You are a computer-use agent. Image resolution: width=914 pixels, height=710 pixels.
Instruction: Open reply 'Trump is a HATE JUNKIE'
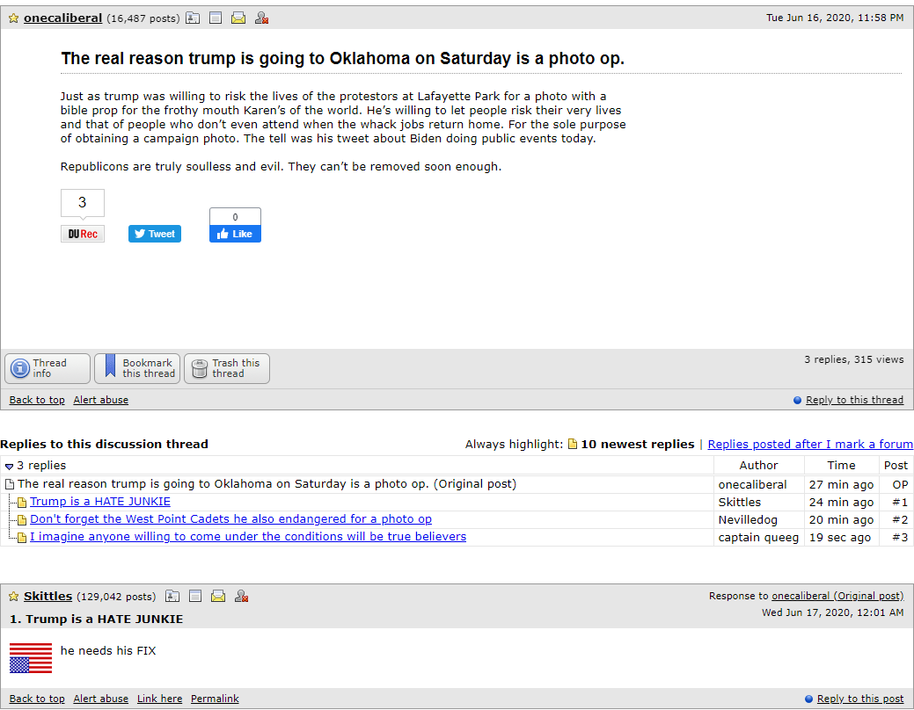pyautogui.click(x=100, y=502)
